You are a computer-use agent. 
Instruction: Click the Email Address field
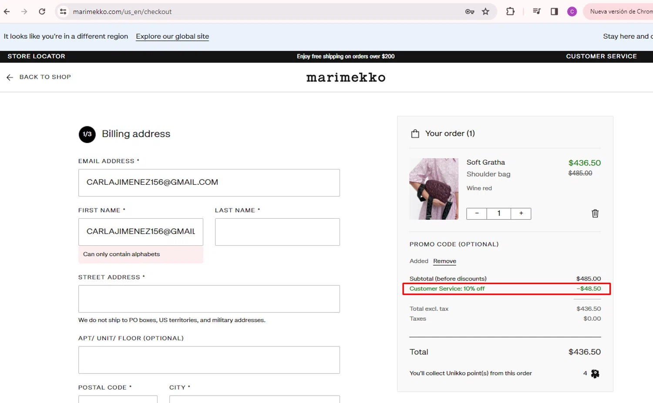pyautogui.click(x=209, y=183)
